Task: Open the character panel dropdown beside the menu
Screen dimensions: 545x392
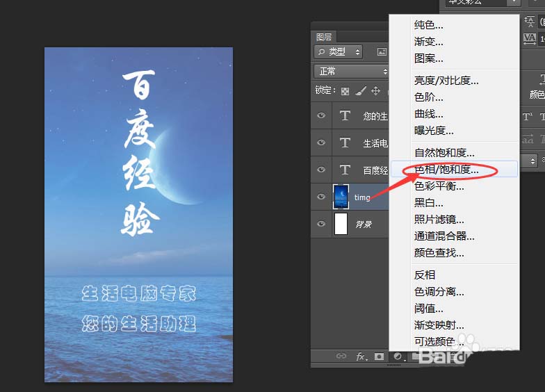Action: pos(532,161)
